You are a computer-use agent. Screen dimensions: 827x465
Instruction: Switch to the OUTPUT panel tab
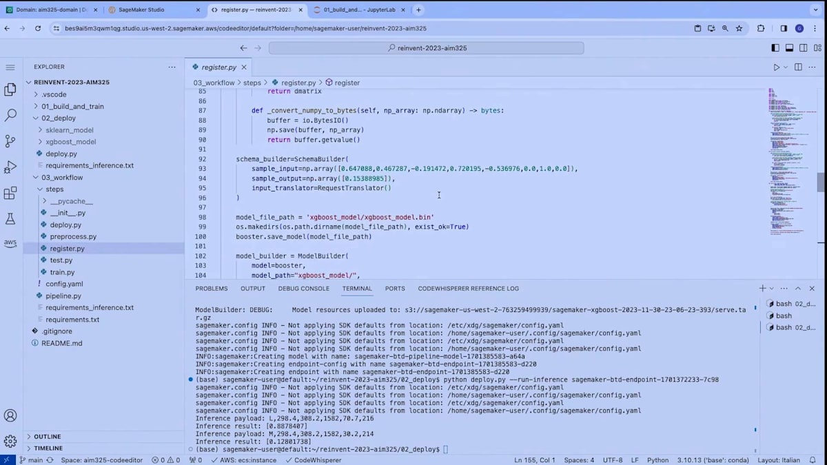253,288
